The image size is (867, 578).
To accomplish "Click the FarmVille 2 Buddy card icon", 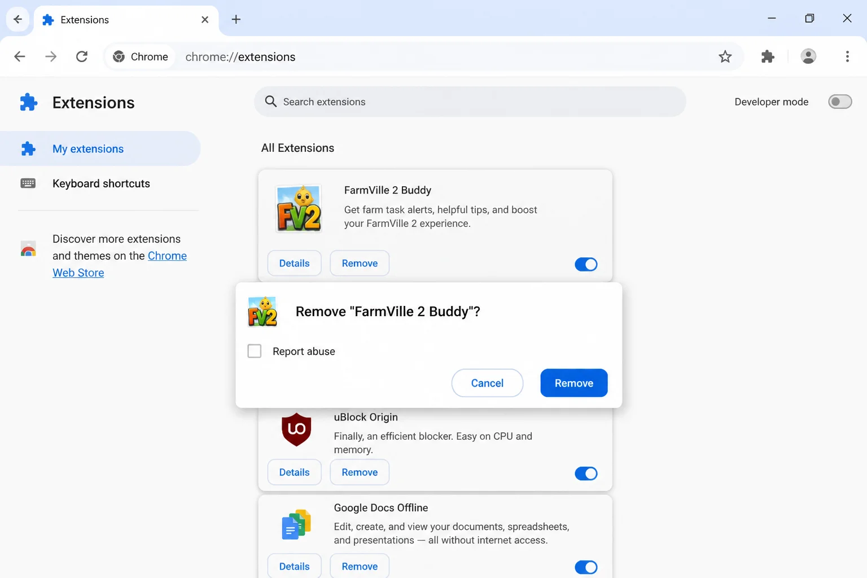I will (x=299, y=208).
